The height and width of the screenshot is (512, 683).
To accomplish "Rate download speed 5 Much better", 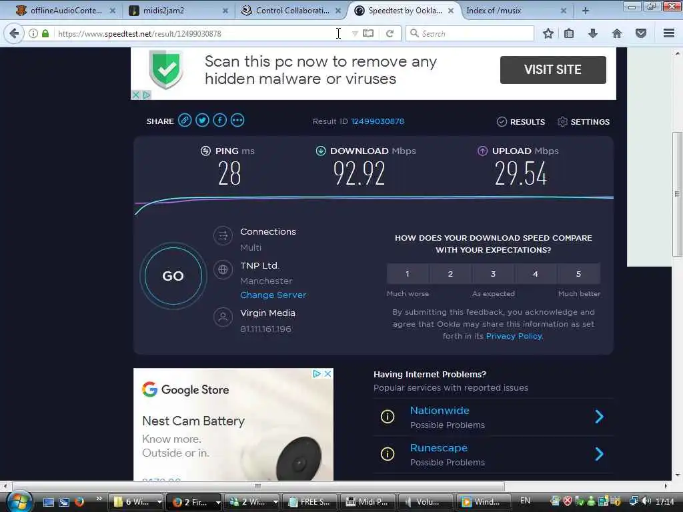I will tap(578, 274).
